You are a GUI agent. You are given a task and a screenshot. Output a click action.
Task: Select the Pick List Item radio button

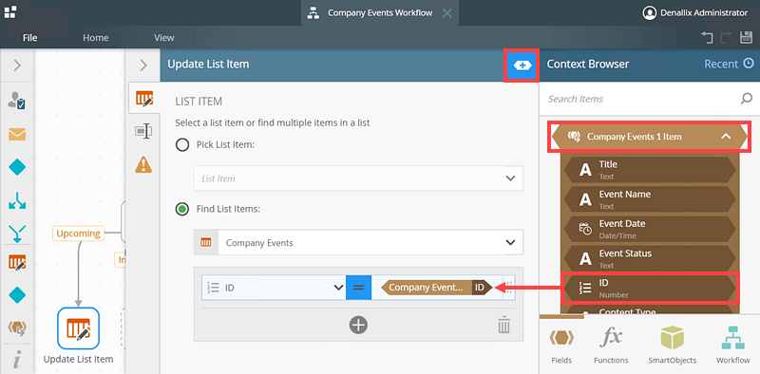[182, 145]
